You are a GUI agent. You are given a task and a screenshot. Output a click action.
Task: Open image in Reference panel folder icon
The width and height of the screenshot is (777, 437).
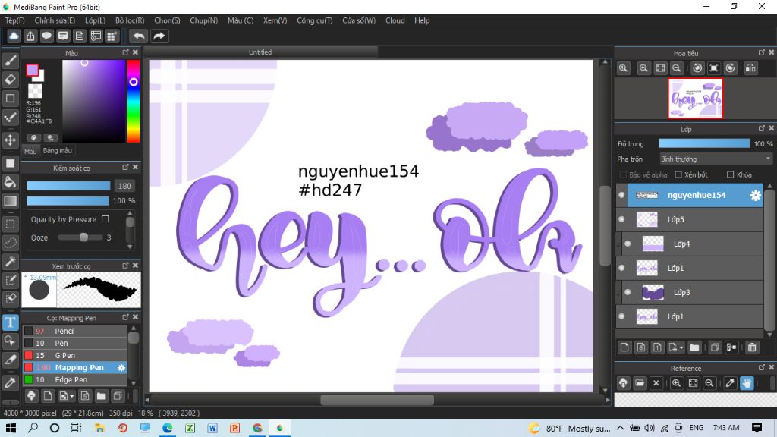click(640, 382)
